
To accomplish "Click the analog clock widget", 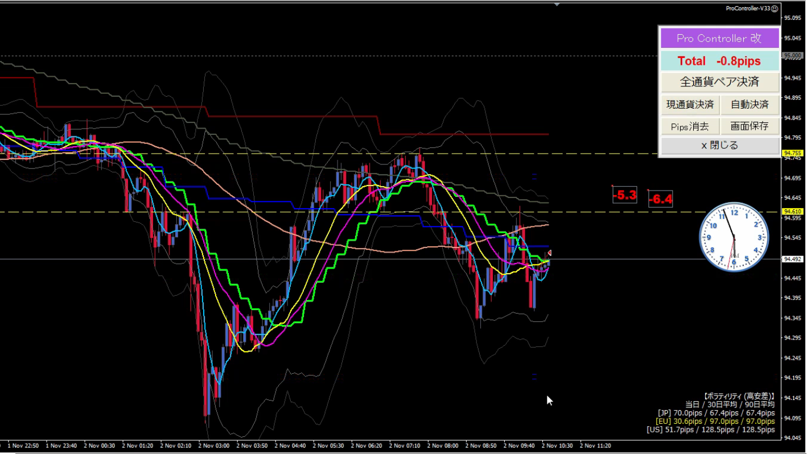I will [734, 237].
